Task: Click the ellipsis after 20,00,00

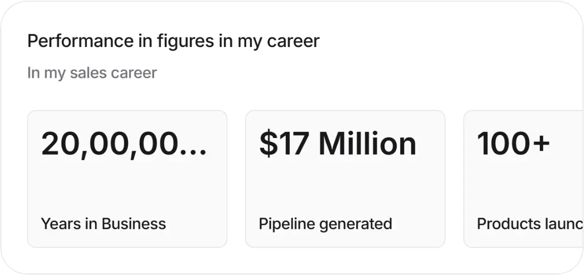Action: (x=193, y=152)
